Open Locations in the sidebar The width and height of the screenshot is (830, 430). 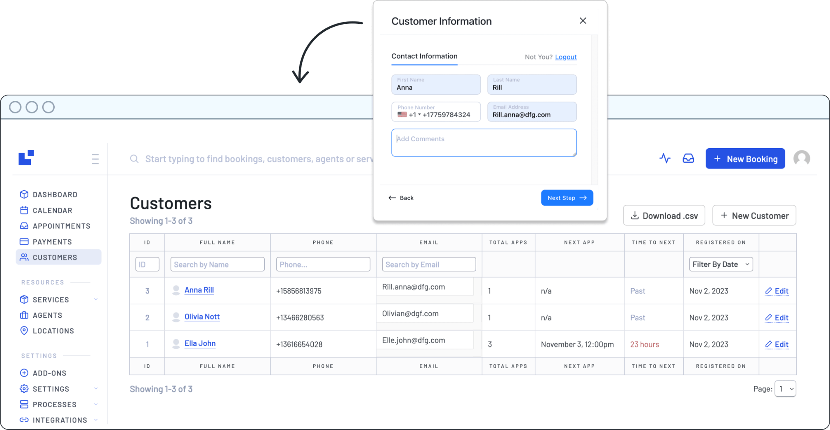click(47, 331)
